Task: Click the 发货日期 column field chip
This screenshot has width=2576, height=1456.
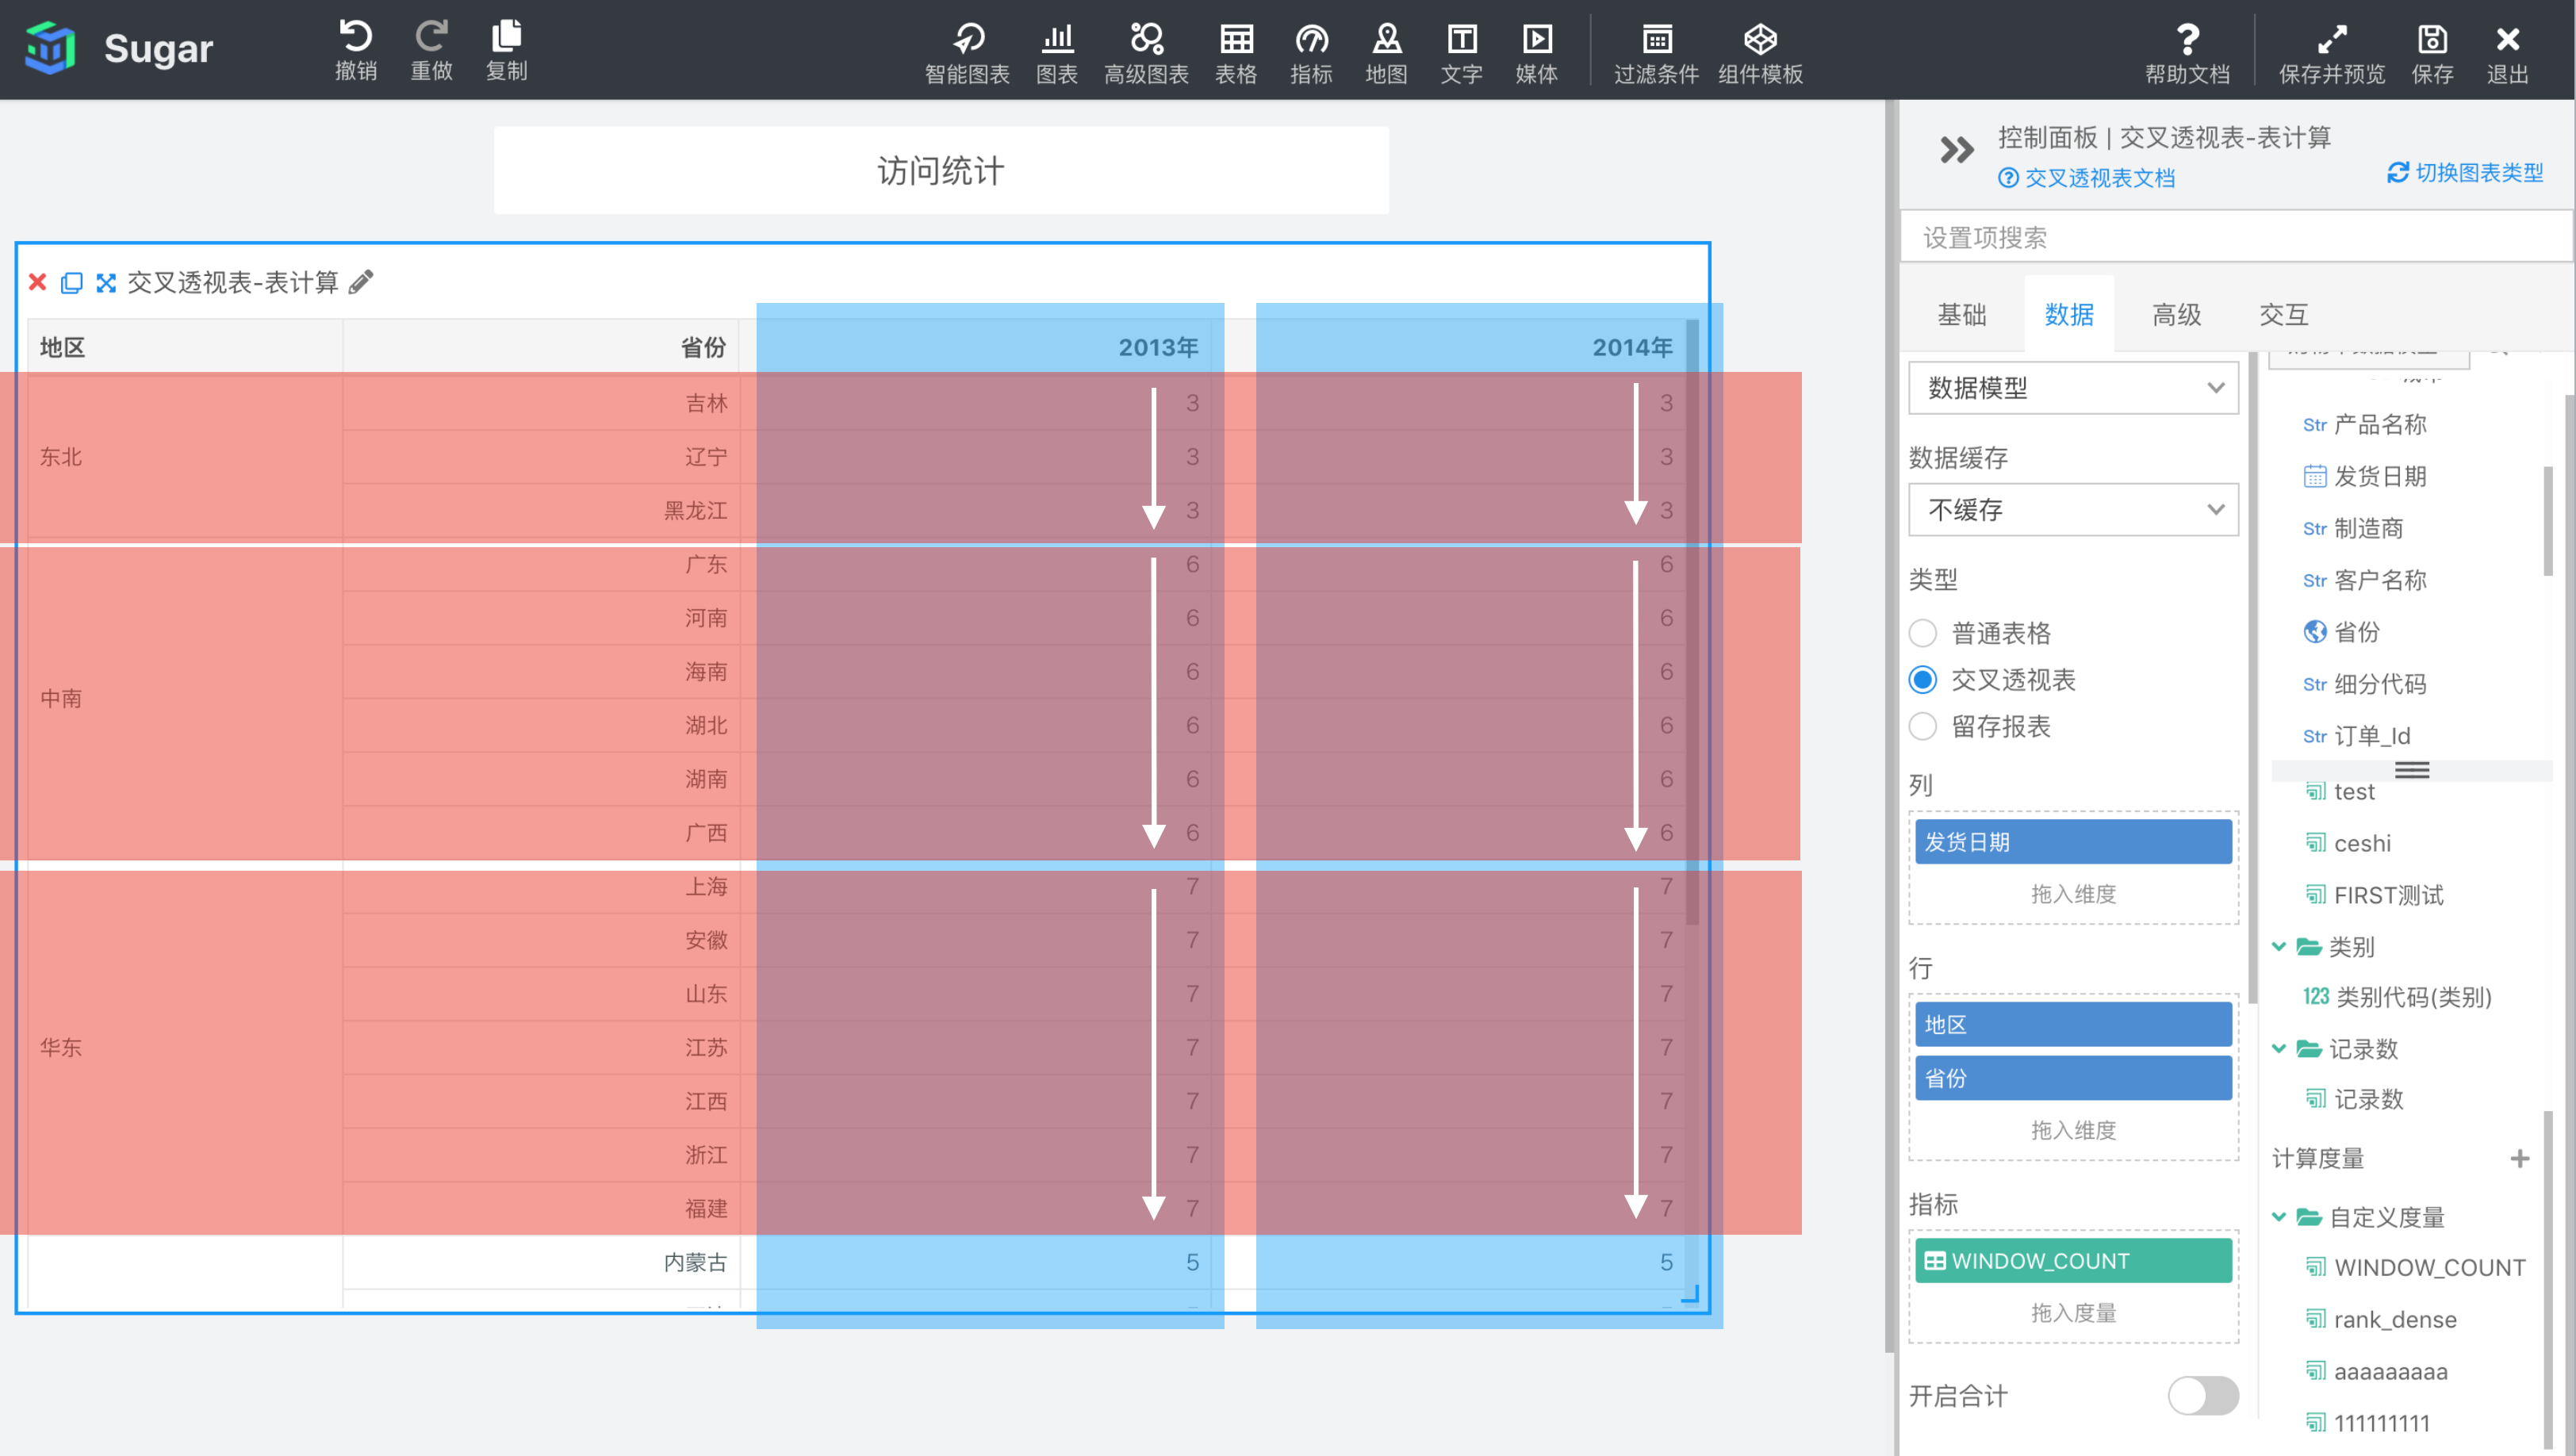Action: pos(2073,842)
